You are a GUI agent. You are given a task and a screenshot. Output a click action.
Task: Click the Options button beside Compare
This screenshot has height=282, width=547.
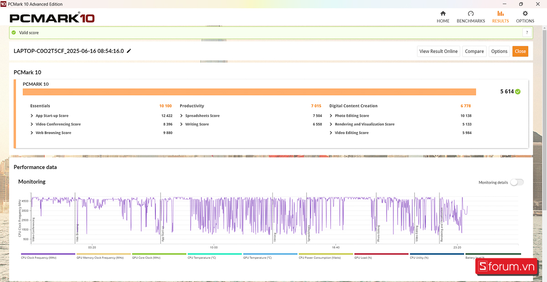pos(499,51)
